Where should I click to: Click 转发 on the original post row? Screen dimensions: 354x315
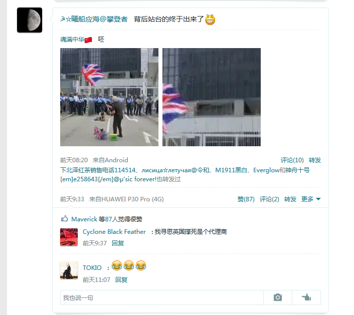(x=315, y=160)
